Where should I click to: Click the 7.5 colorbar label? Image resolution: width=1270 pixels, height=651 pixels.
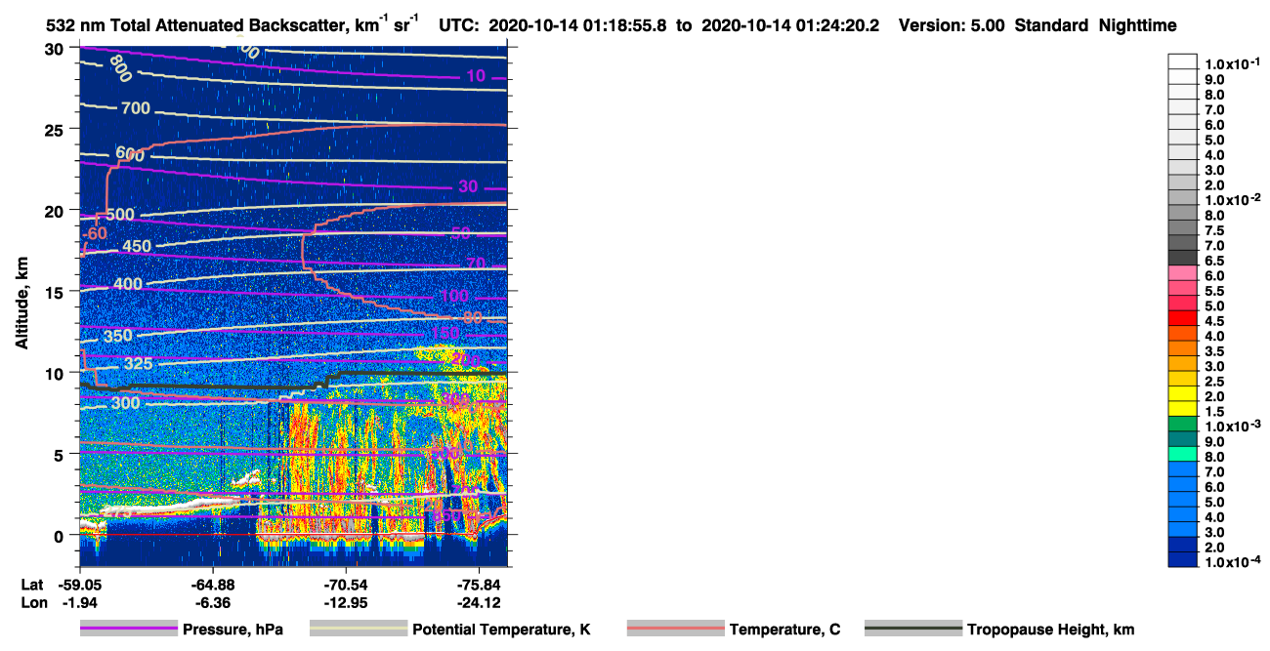[x=1213, y=230]
